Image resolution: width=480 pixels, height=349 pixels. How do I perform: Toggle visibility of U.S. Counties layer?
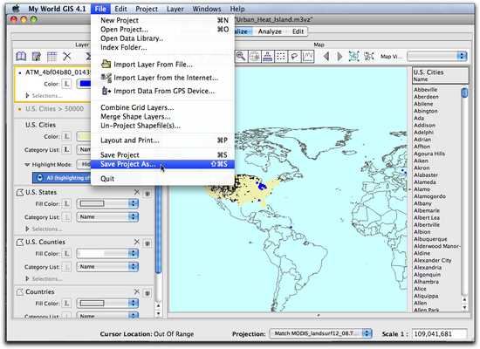tap(147, 243)
